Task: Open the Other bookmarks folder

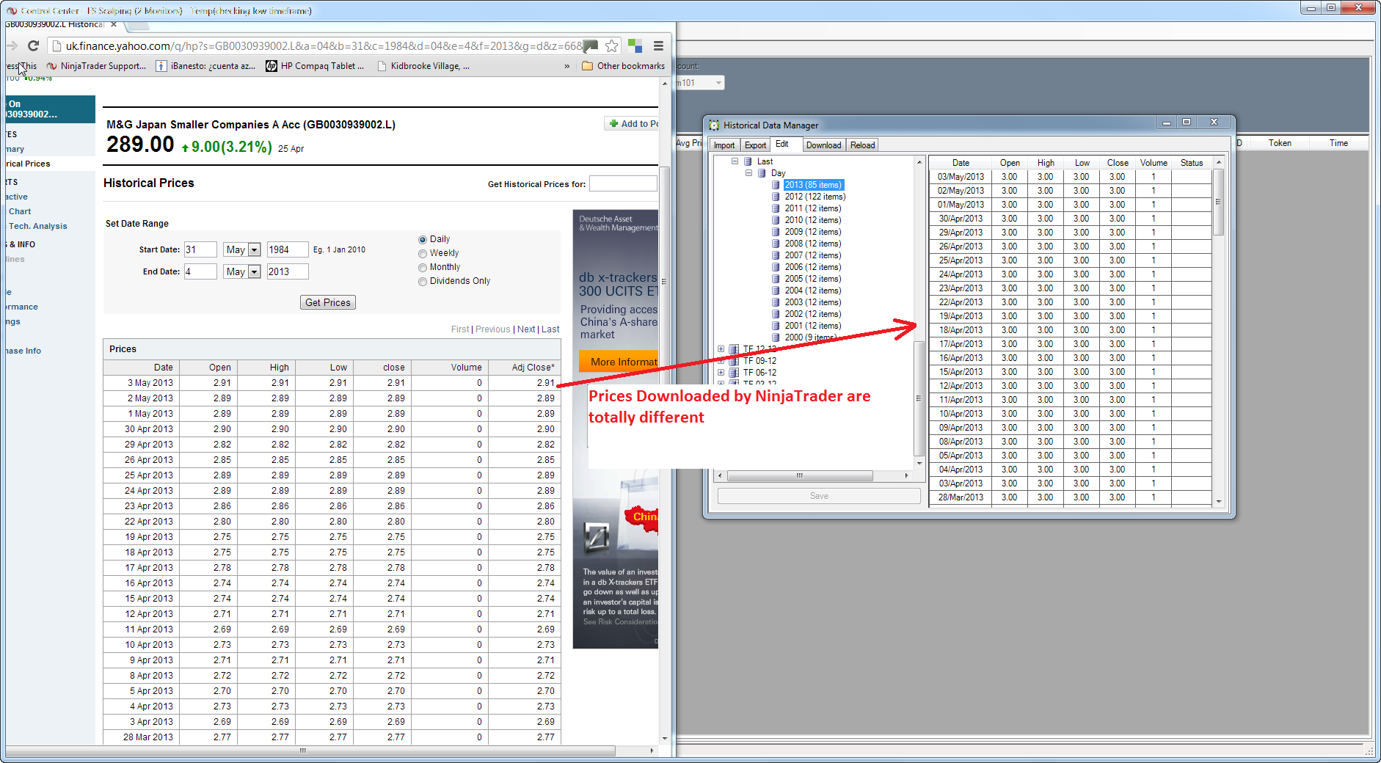Action: click(x=623, y=66)
